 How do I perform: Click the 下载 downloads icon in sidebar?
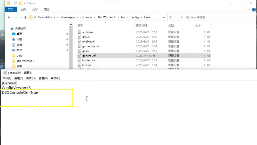[x=14, y=39]
